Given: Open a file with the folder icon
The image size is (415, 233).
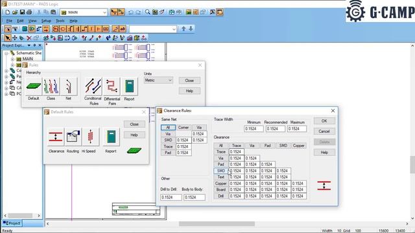Looking at the screenshot, I should tap(15, 12).
